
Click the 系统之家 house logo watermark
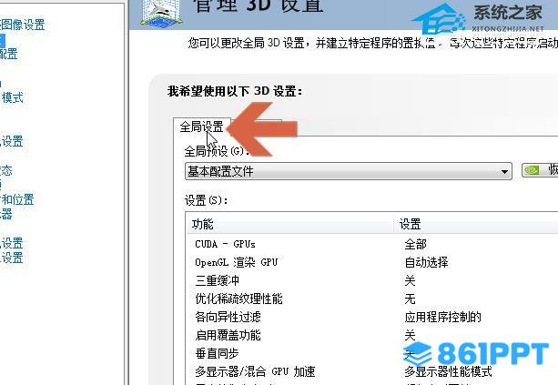tap(439, 19)
